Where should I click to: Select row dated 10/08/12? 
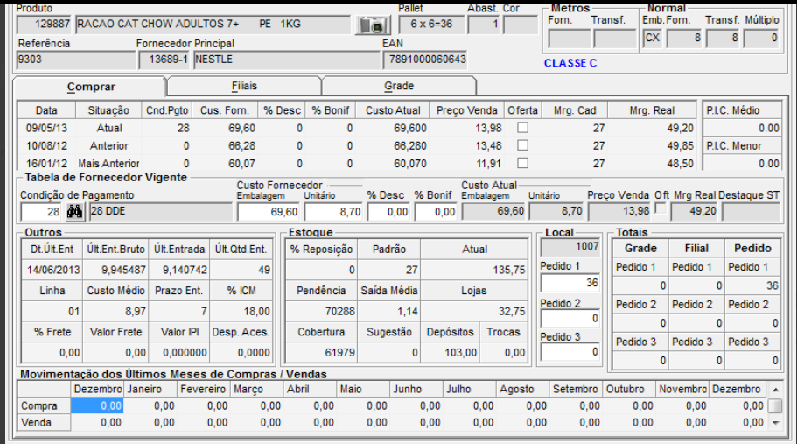357,146
